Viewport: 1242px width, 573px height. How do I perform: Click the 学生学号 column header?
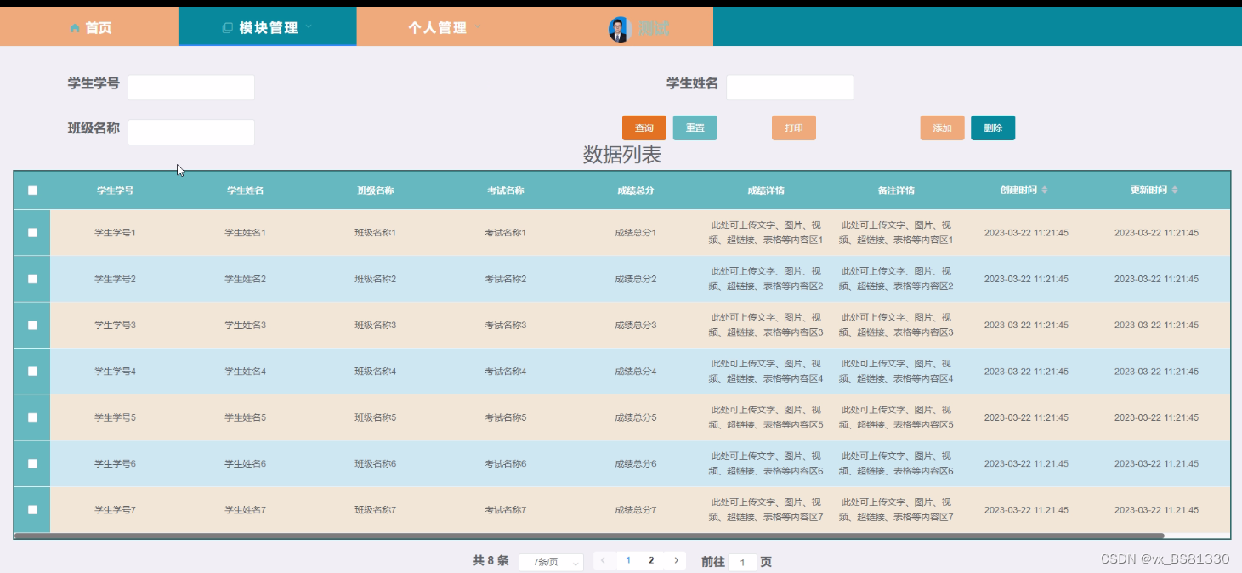coord(115,190)
